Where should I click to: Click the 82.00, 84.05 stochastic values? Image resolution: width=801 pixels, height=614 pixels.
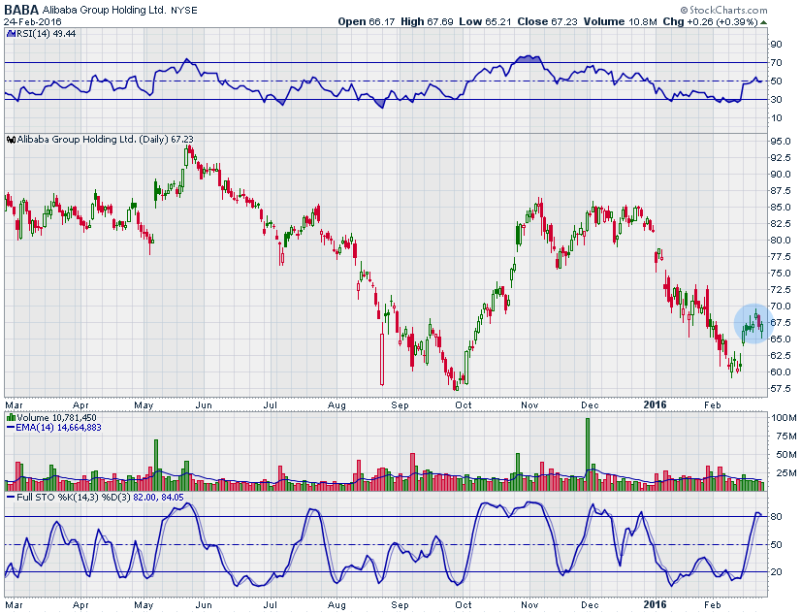pos(158,497)
